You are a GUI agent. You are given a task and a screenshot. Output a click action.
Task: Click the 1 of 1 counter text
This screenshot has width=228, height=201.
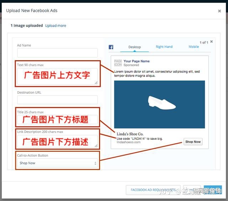click(x=204, y=42)
